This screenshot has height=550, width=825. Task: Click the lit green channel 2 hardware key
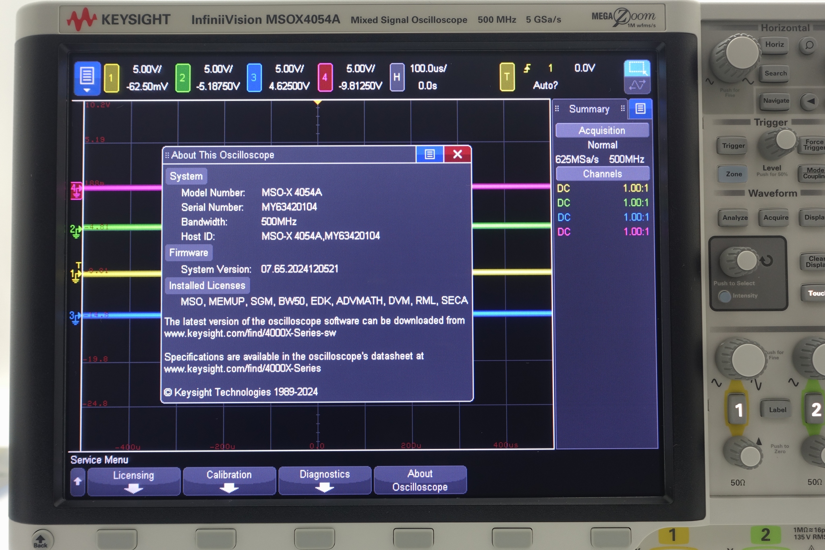815,409
